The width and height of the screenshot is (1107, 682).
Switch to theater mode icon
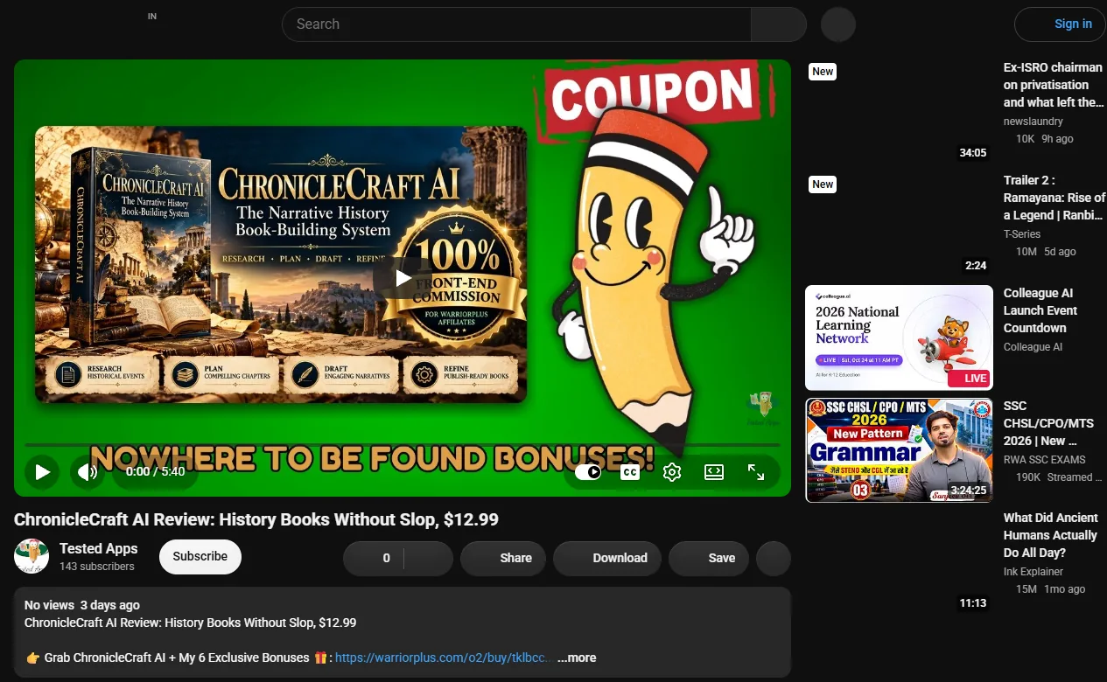tap(714, 472)
